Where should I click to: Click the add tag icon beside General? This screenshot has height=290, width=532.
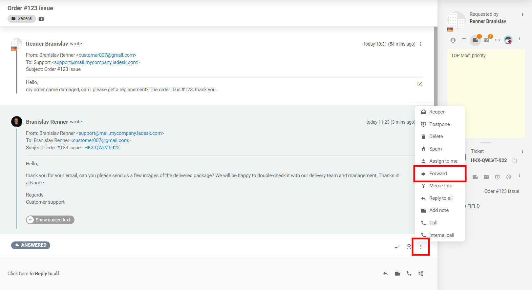click(41, 19)
